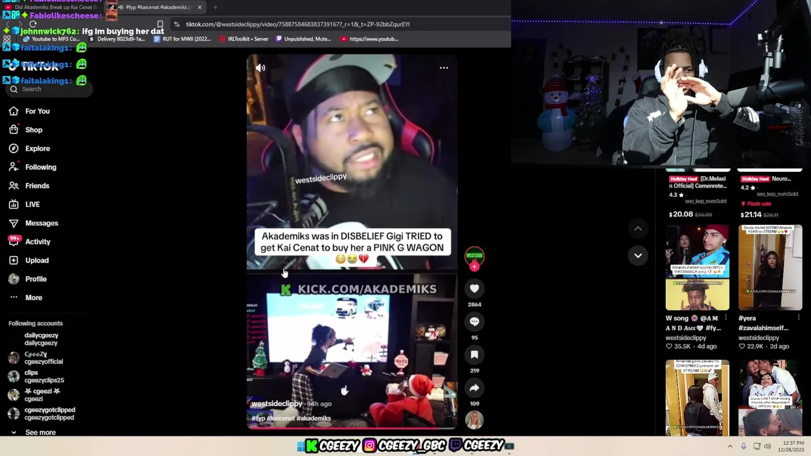The width and height of the screenshot is (811, 456).
Task: Mute the TikTok video sound
Action: coord(260,67)
